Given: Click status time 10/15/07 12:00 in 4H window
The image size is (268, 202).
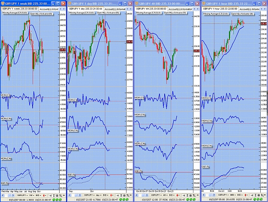Looking at the screenshot, I should pyautogui.click(x=150, y=199).
